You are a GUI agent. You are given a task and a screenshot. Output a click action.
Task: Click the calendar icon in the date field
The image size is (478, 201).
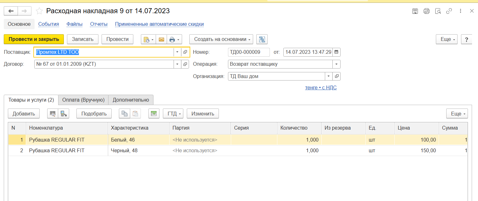(336, 52)
